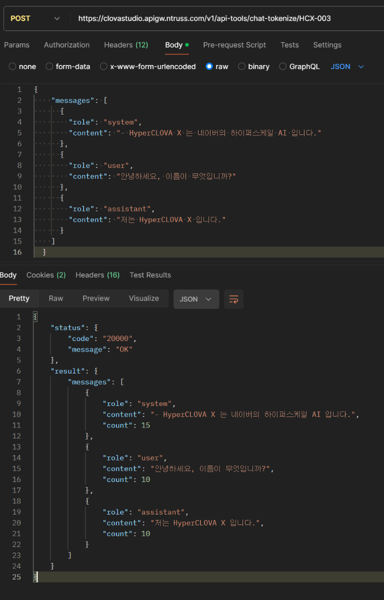This screenshot has width=384, height=600.
Task: Open the response JSON format dropdown
Action: (195, 299)
